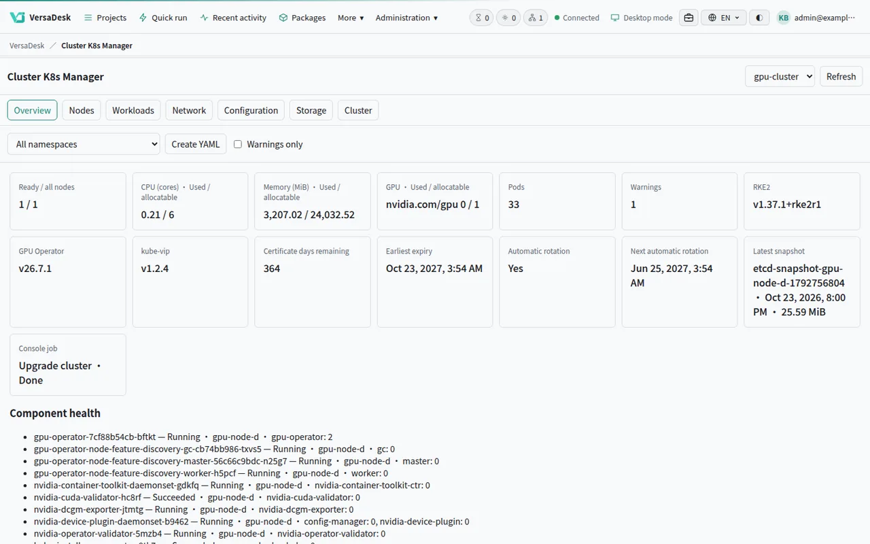
Task: Open Recent activity in the top bar
Action: point(233,18)
